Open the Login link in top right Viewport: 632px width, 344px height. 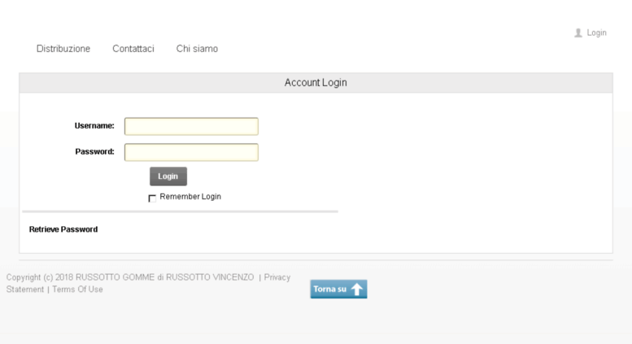(x=596, y=33)
